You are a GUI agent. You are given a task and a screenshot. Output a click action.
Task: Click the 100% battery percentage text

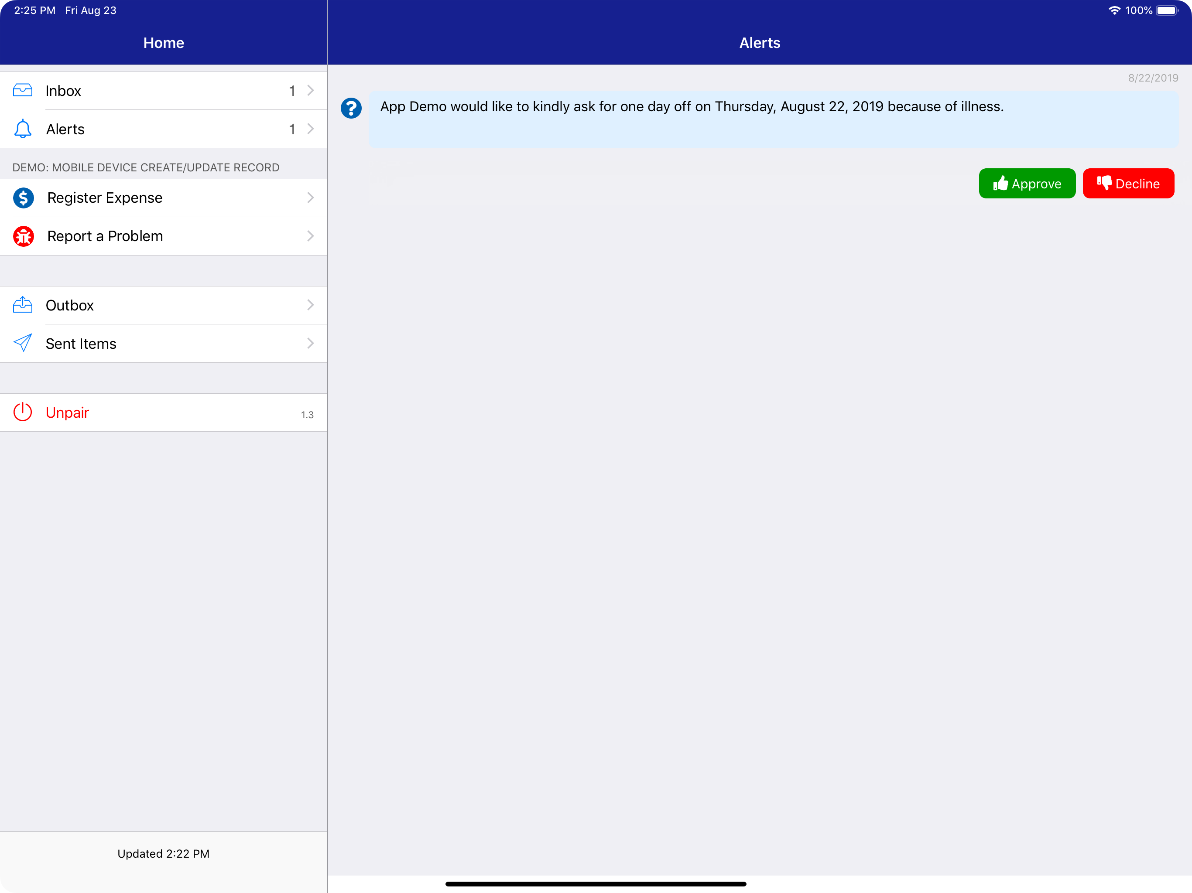[1139, 10]
